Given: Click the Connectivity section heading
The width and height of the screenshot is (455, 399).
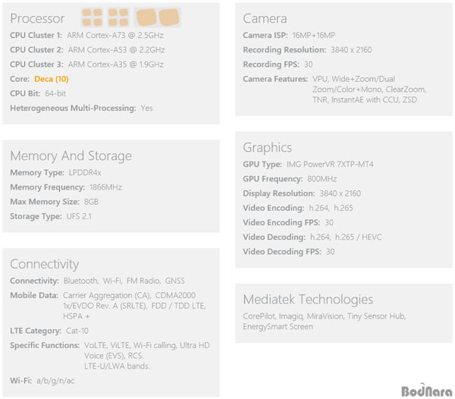Looking at the screenshot, I should [x=45, y=264].
